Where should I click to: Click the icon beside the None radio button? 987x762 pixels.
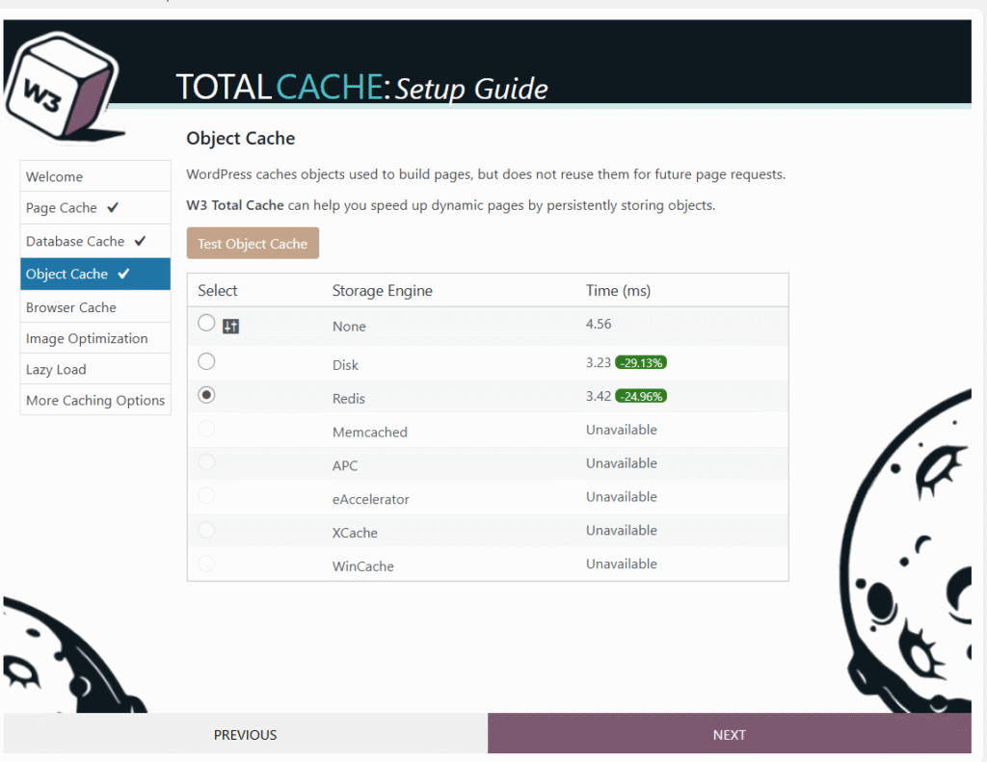(231, 326)
